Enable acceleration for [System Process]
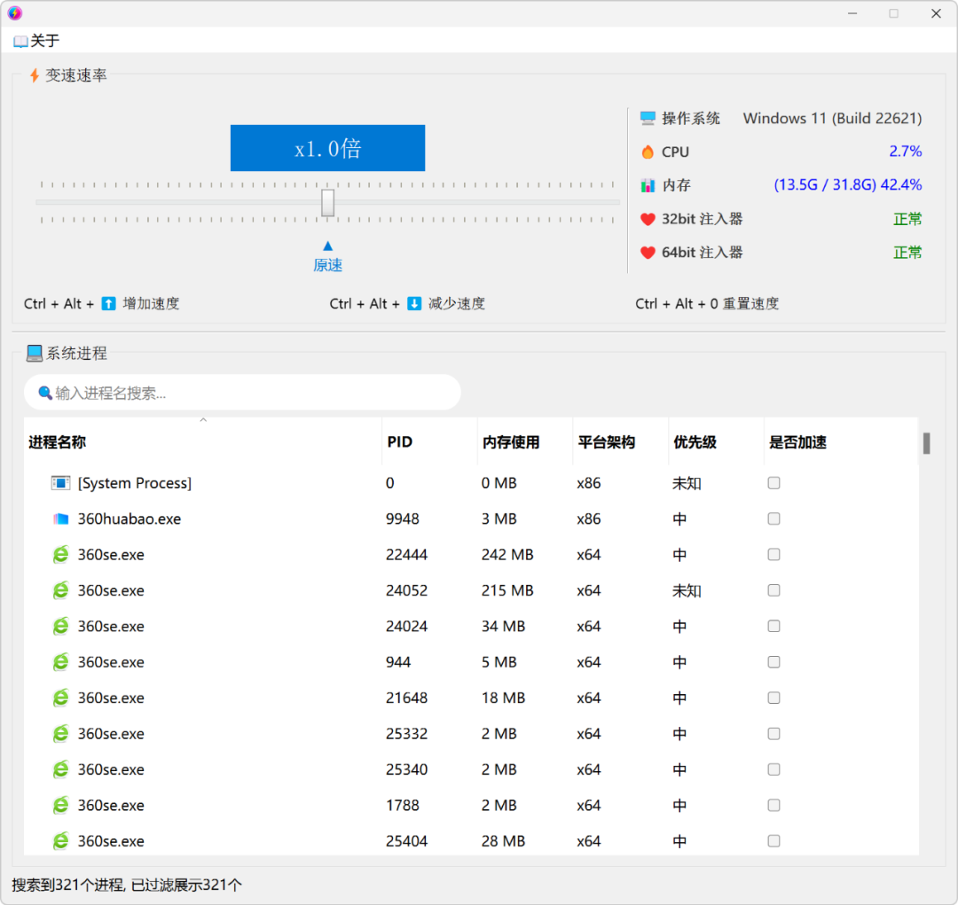This screenshot has width=958, height=905. [773, 483]
